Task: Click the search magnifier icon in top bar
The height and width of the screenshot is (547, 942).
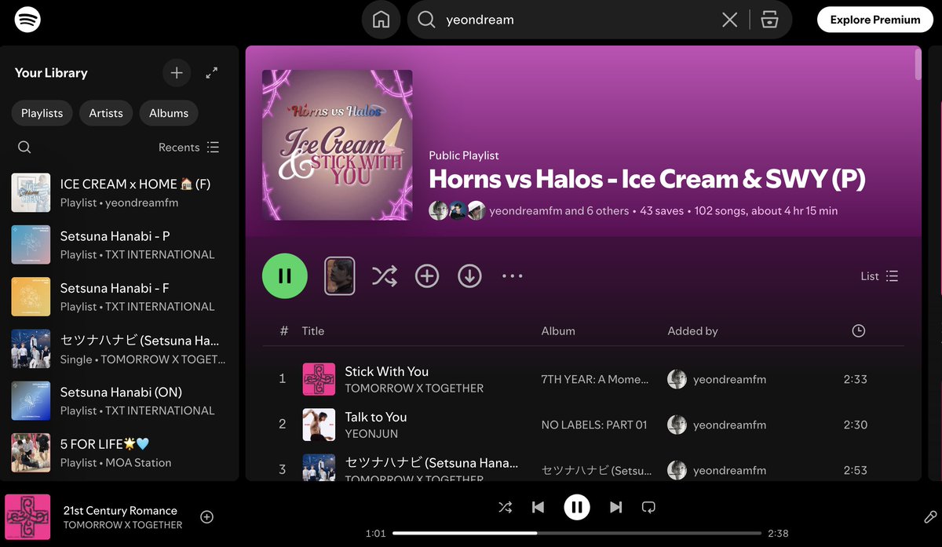Action: 426,20
